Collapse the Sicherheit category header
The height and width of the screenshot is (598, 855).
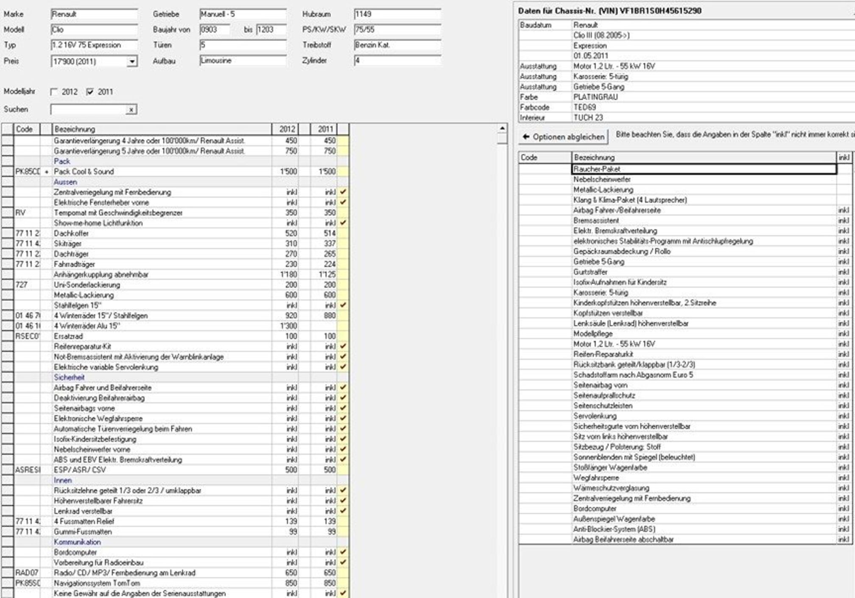click(69, 377)
